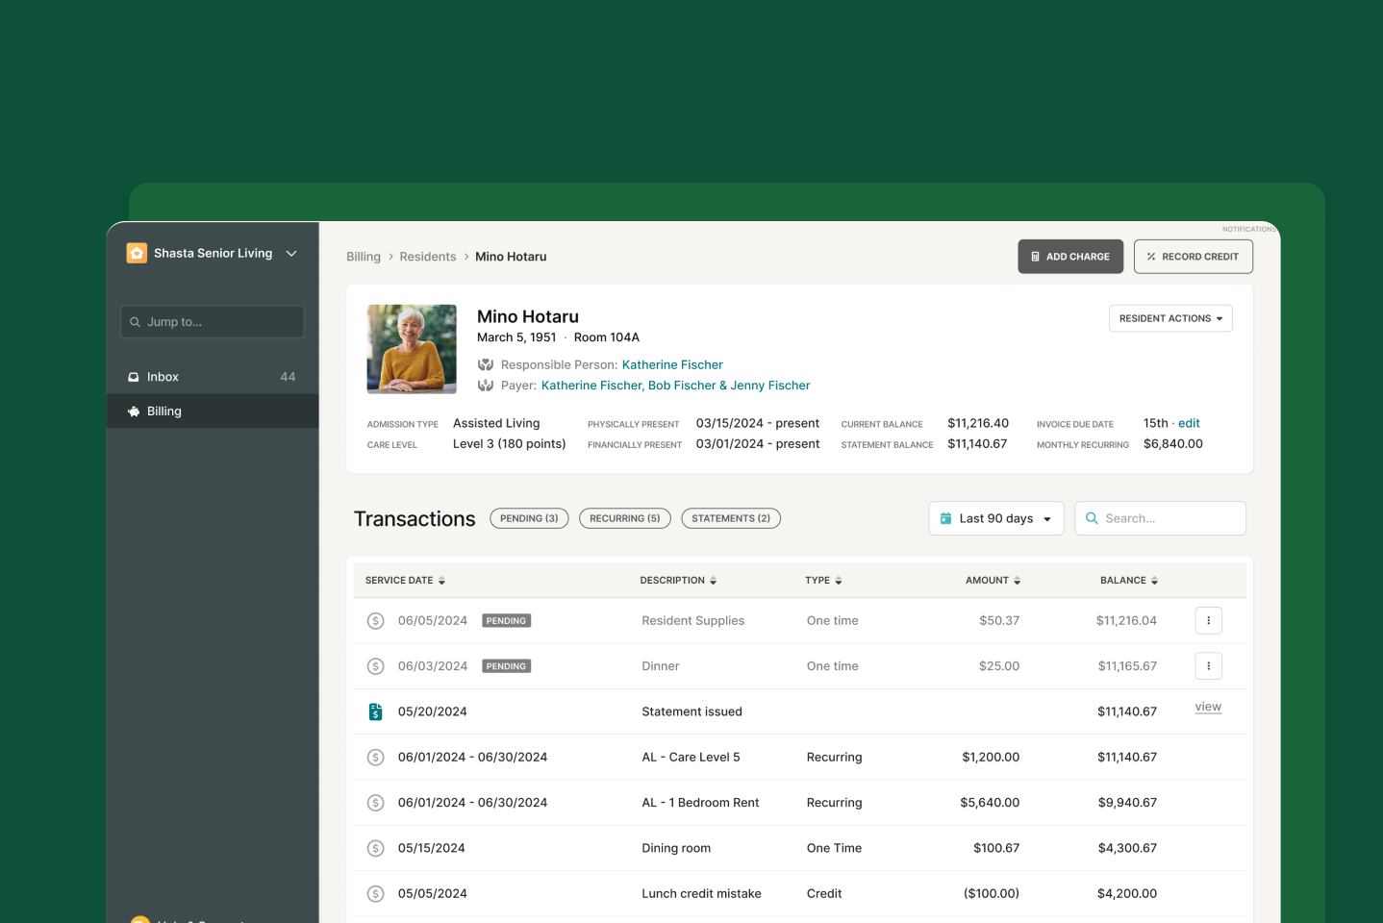Select the Inbox icon in the sidebar
1383x923 pixels.
[135, 376]
